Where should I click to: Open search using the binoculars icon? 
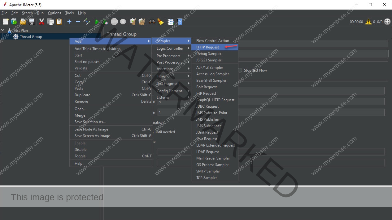click(x=151, y=22)
